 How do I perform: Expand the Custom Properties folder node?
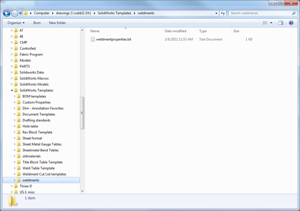coord(15,102)
